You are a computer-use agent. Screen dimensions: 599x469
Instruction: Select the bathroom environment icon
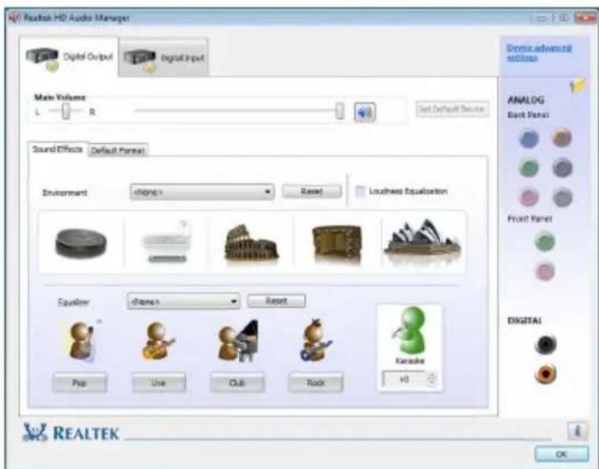[167, 242]
